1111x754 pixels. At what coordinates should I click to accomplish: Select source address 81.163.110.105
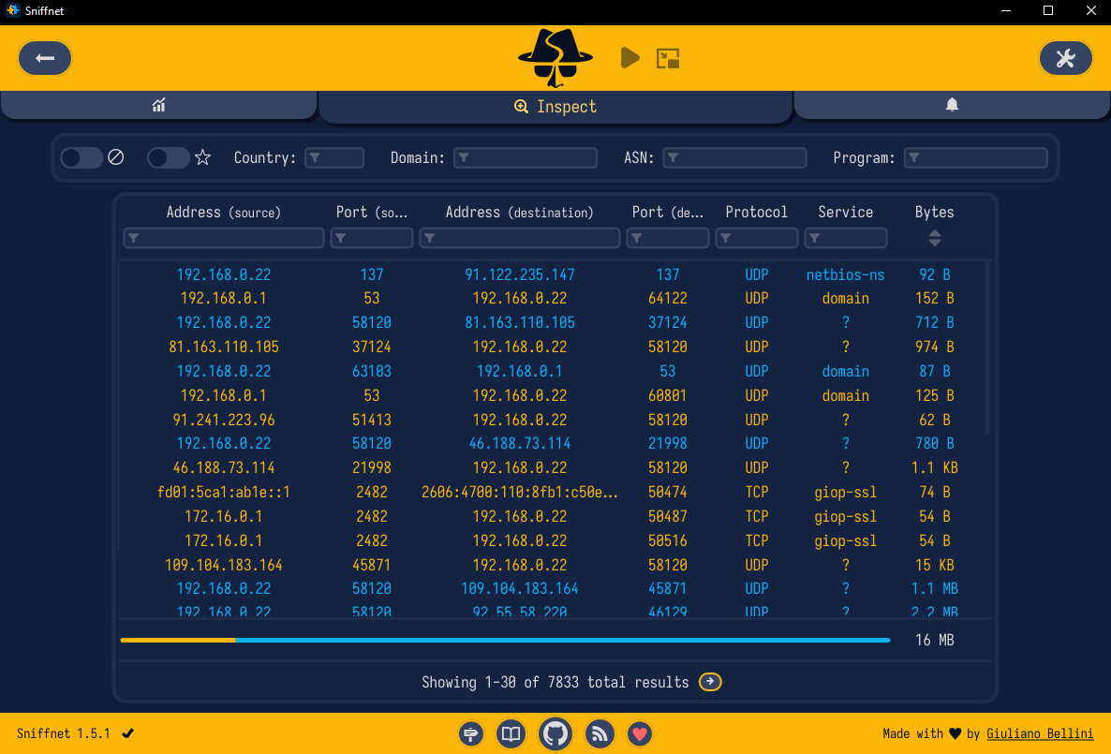224,347
